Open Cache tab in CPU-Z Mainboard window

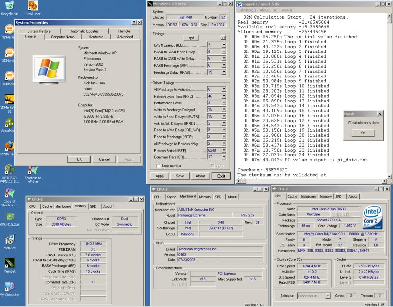pyautogui.click(x=171, y=197)
